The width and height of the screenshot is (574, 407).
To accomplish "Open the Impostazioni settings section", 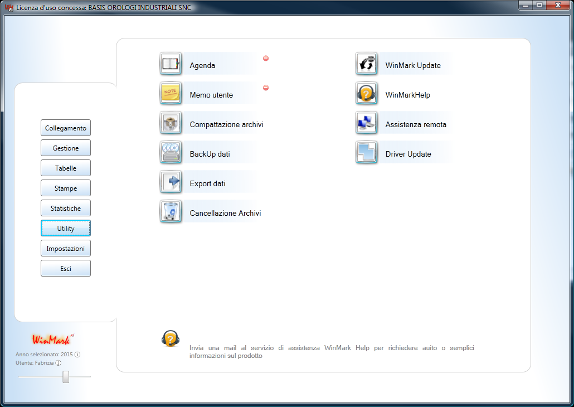I will (66, 248).
